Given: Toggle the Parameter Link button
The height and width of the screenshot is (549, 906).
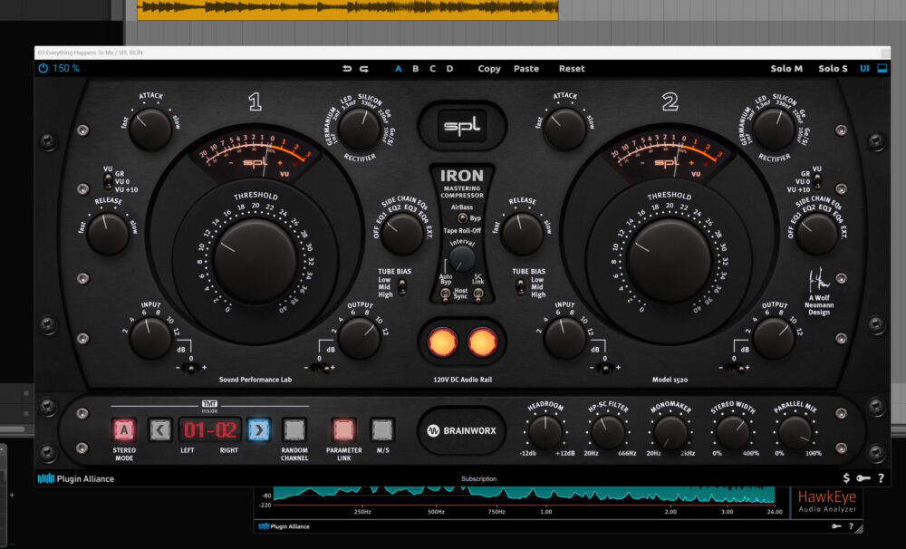Looking at the screenshot, I should point(343,430).
